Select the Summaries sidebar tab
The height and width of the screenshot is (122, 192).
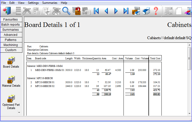click(x=11, y=29)
